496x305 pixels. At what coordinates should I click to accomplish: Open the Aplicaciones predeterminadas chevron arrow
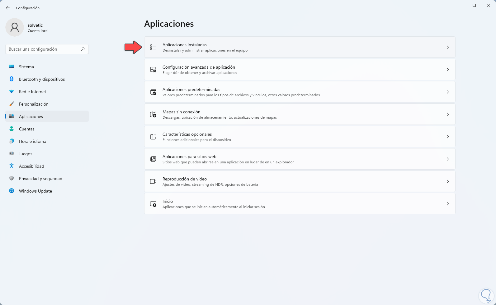coord(447,92)
